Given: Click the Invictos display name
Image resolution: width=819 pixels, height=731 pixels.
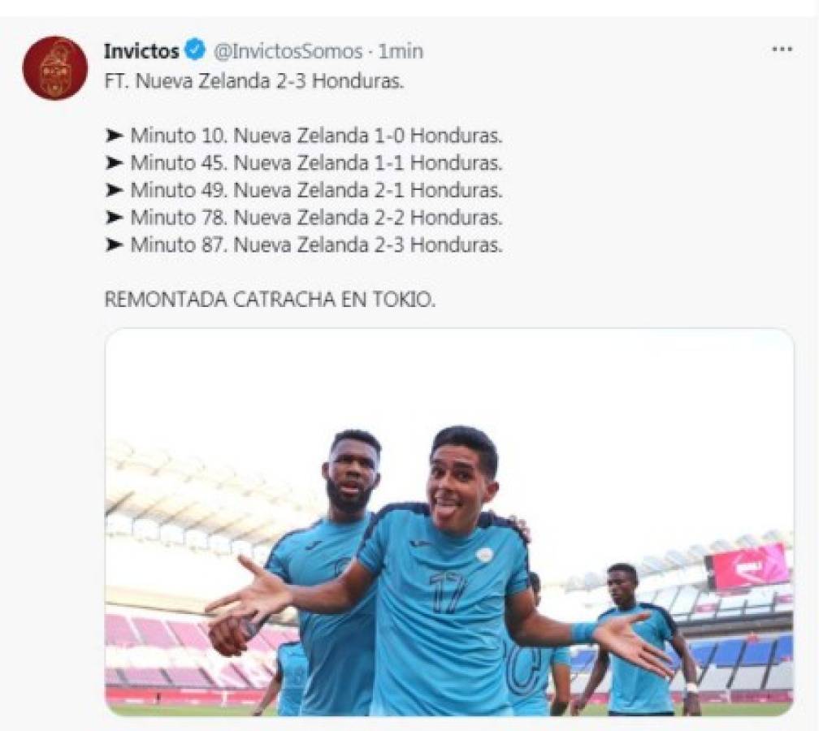Looking at the screenshot, I should pos(141,51).
